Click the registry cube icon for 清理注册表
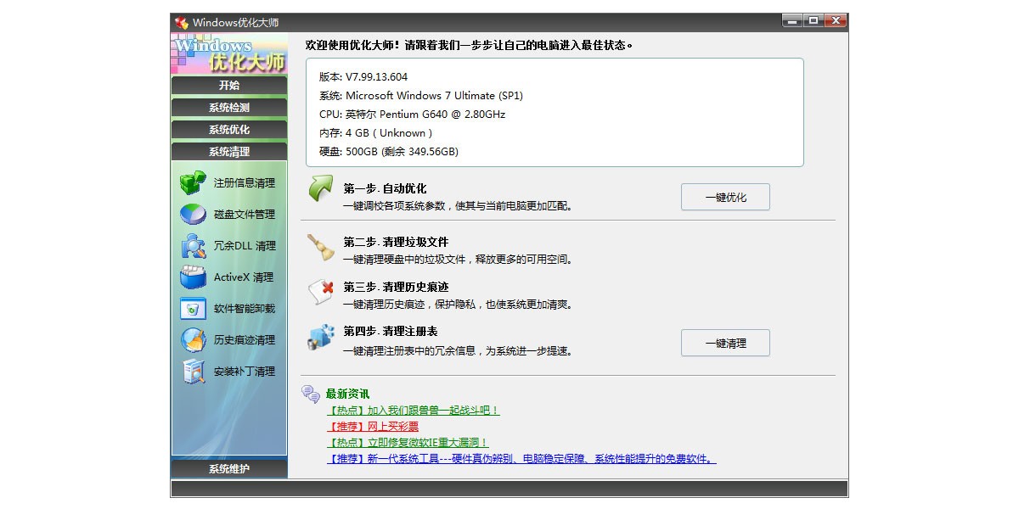 tap(320, 337)
